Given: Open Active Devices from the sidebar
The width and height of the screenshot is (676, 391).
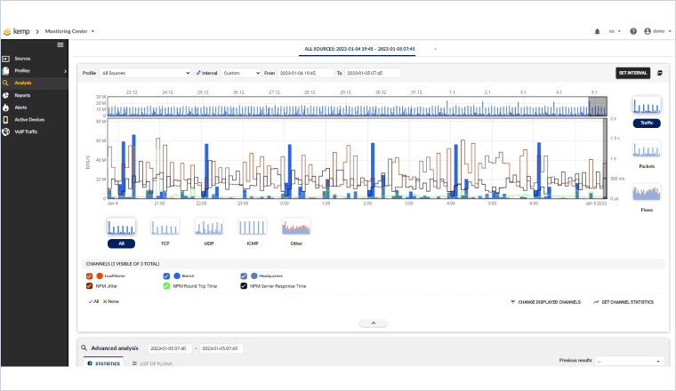Looking at the screenshot, I should 28,119.
